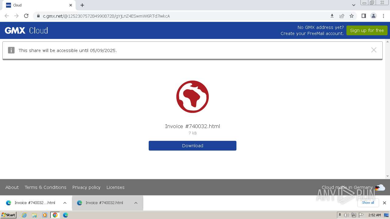This screenshot has height=219, width=390.
Task: Open the Chrome downloads icon in toolbar
Action: [x=332, y=16]
